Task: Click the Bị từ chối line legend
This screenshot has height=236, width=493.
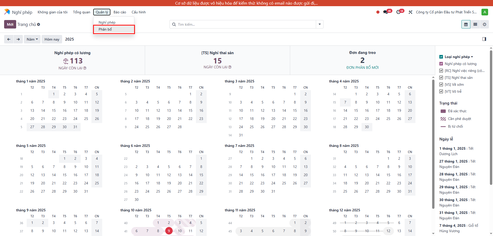Action: tap(443, 127)
